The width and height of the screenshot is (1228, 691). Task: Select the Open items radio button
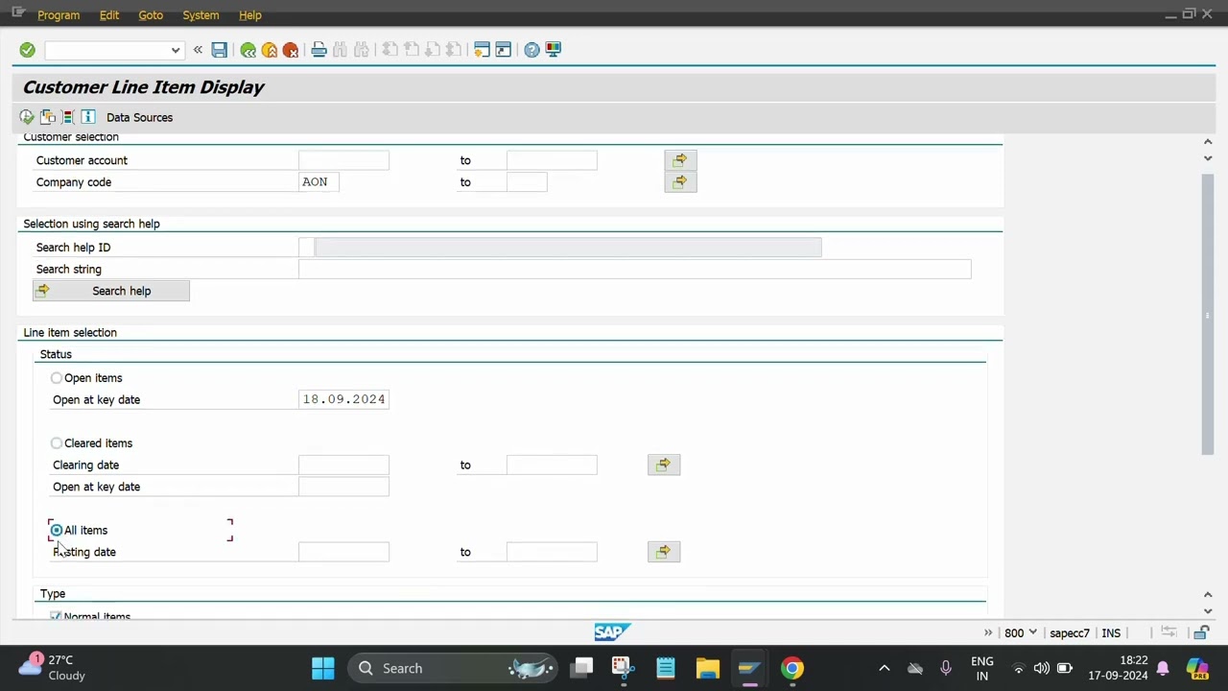tap(57, 378)
